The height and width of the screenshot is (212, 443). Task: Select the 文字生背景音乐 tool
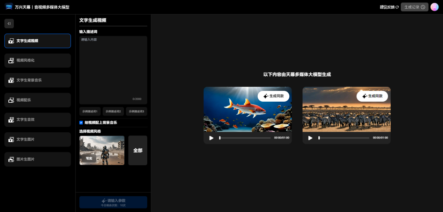37,80
